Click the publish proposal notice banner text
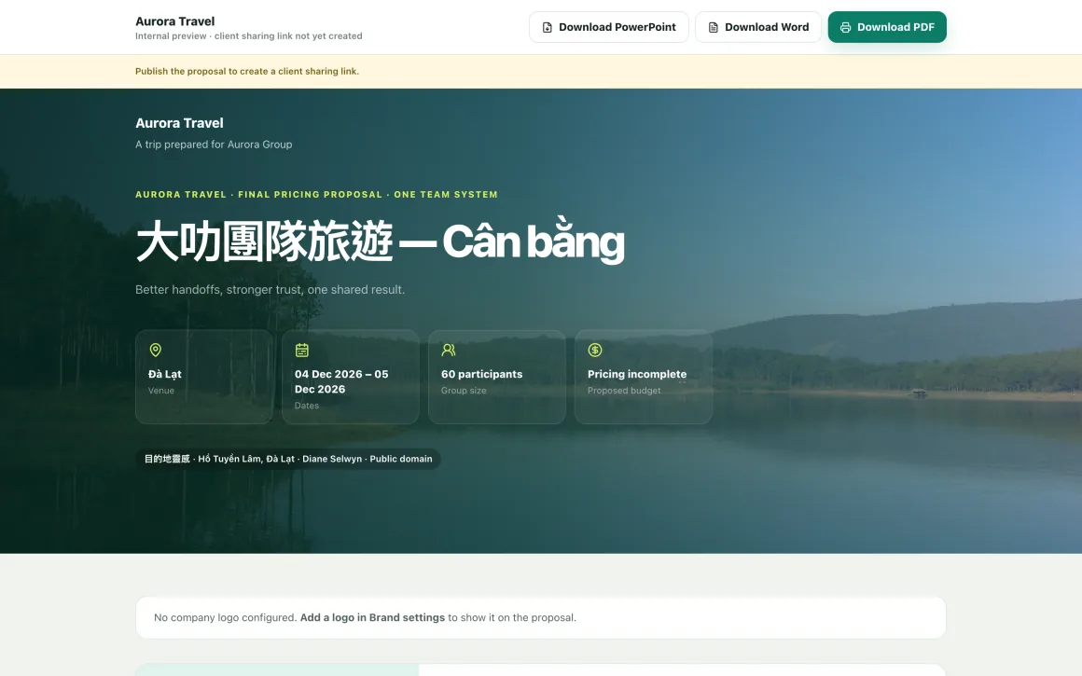 coord(247,71)
